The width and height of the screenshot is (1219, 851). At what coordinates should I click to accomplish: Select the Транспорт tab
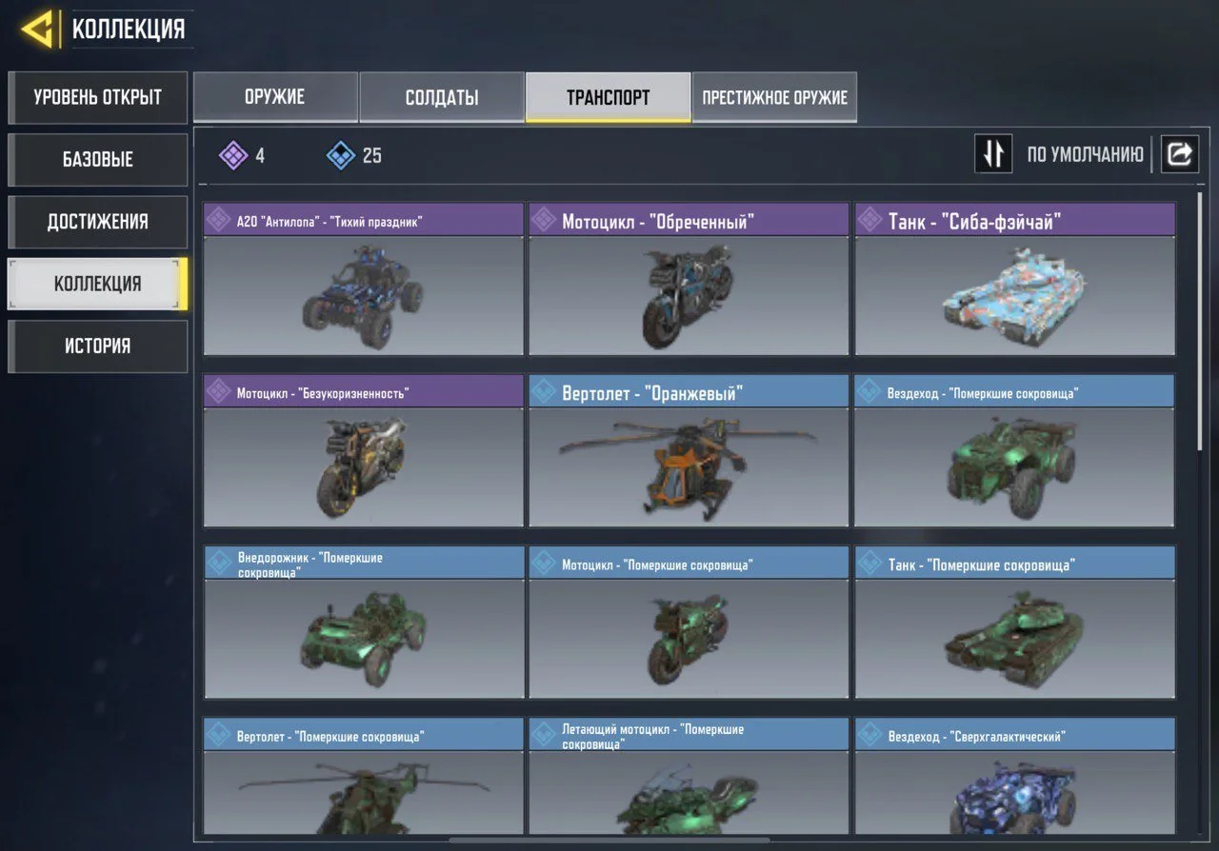click(608, 97)
